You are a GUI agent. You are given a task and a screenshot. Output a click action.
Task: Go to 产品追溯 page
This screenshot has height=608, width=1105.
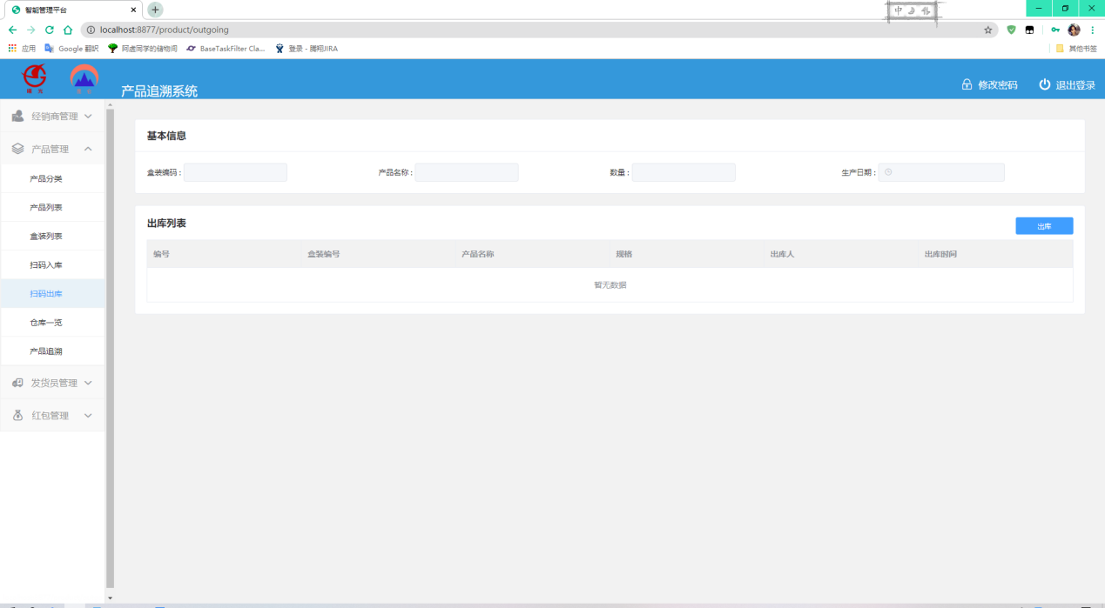(x=46, y=351)
